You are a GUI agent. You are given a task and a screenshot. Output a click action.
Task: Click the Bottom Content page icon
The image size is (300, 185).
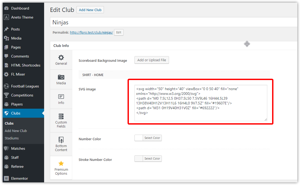pos(61,140)
